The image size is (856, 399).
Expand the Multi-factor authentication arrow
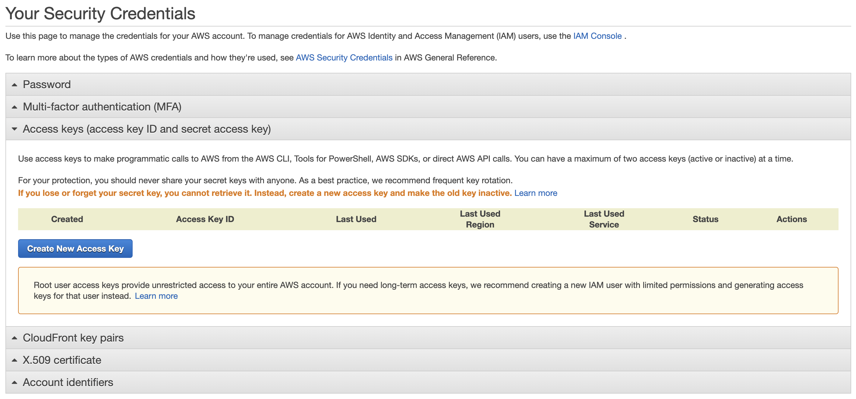click(x=14, y=107)
